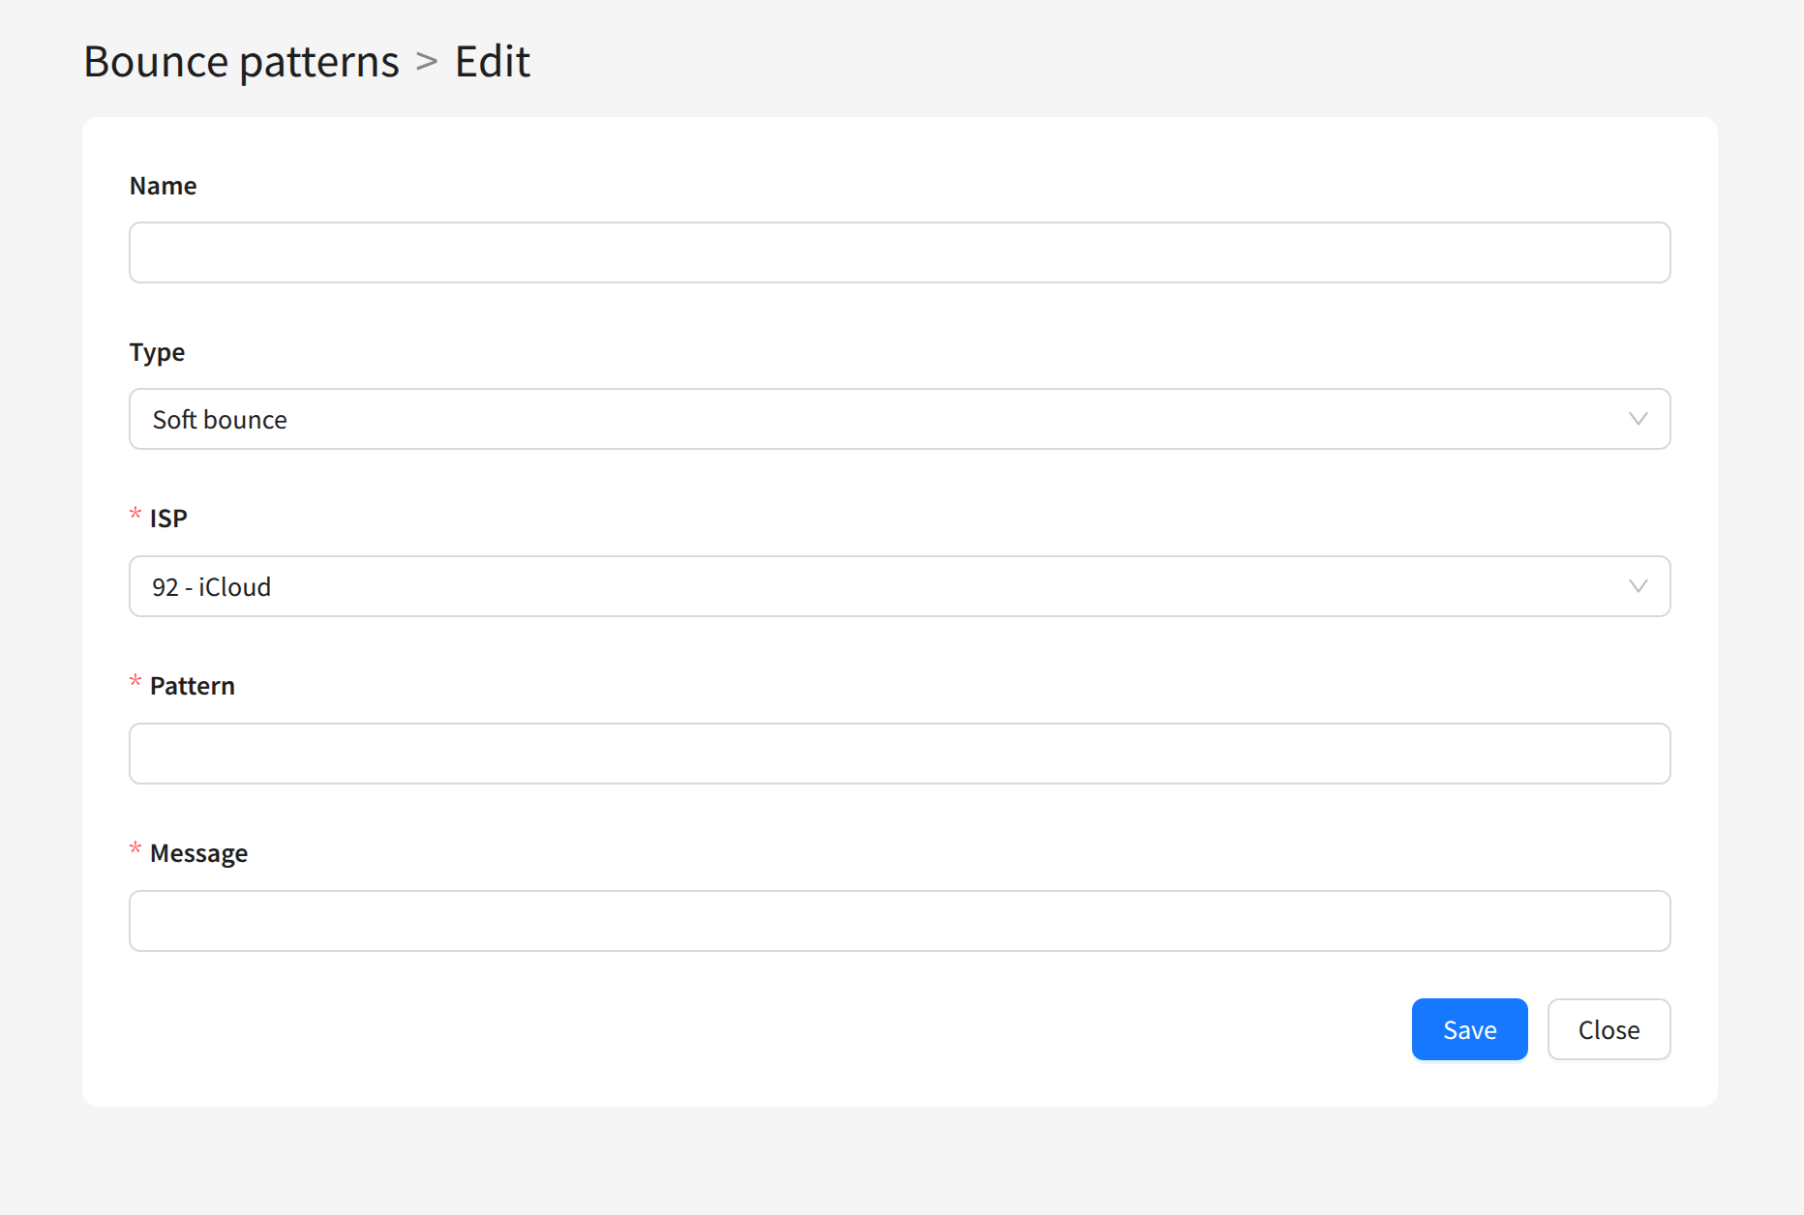Save the bounce pattern

(1469, 1029)
